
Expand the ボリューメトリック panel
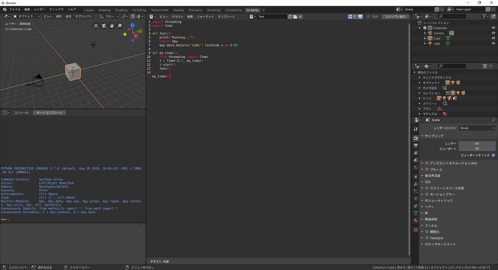[x=437, y=201]
